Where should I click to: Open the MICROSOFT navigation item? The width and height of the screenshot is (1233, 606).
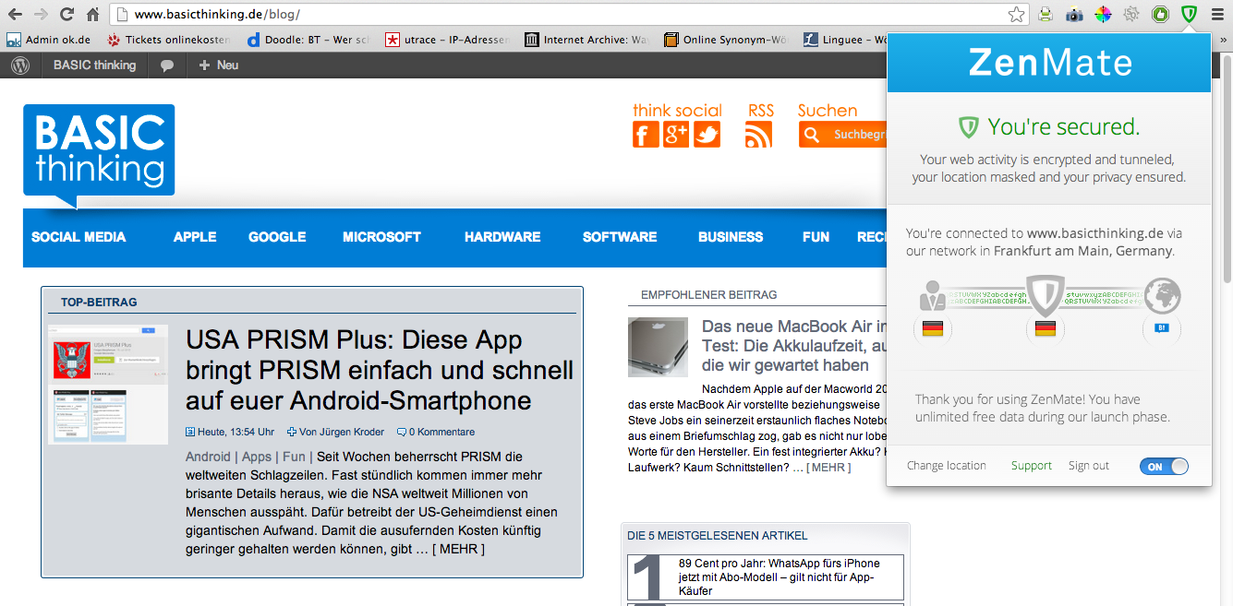click(x=381, y=237)
